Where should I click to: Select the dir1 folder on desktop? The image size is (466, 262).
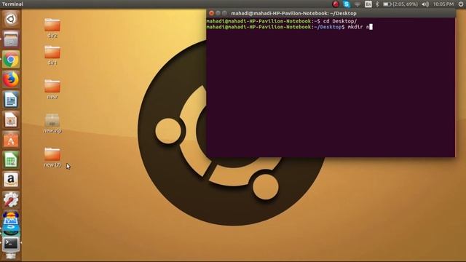52,55
